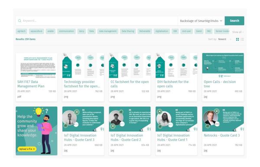The height and width of the screenshot is (167, 260).
Task: Focus the Keyword search field
Action: pyautogui.click(x=97, y=21)
